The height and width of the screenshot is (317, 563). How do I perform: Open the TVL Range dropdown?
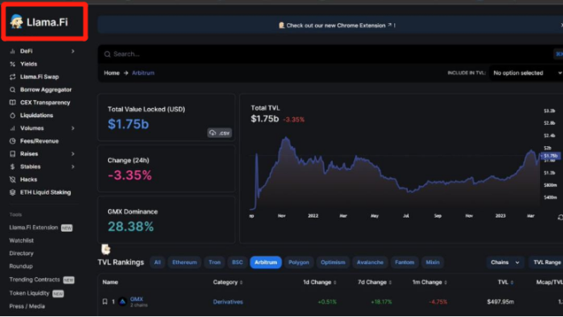(546, 263)
